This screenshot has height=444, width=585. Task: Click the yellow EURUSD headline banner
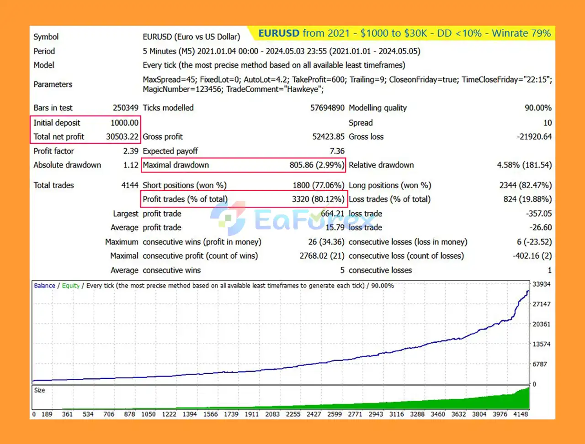tap(404, 33)
